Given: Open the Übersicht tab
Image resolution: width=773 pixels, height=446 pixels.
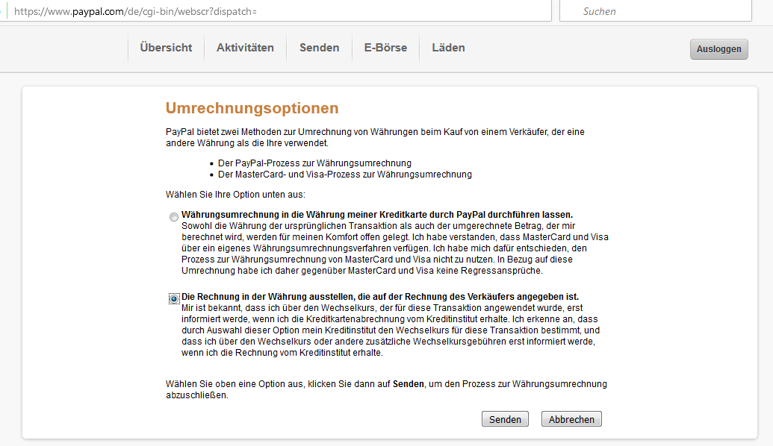Looking at the screenshot, I should coord(166,48).
